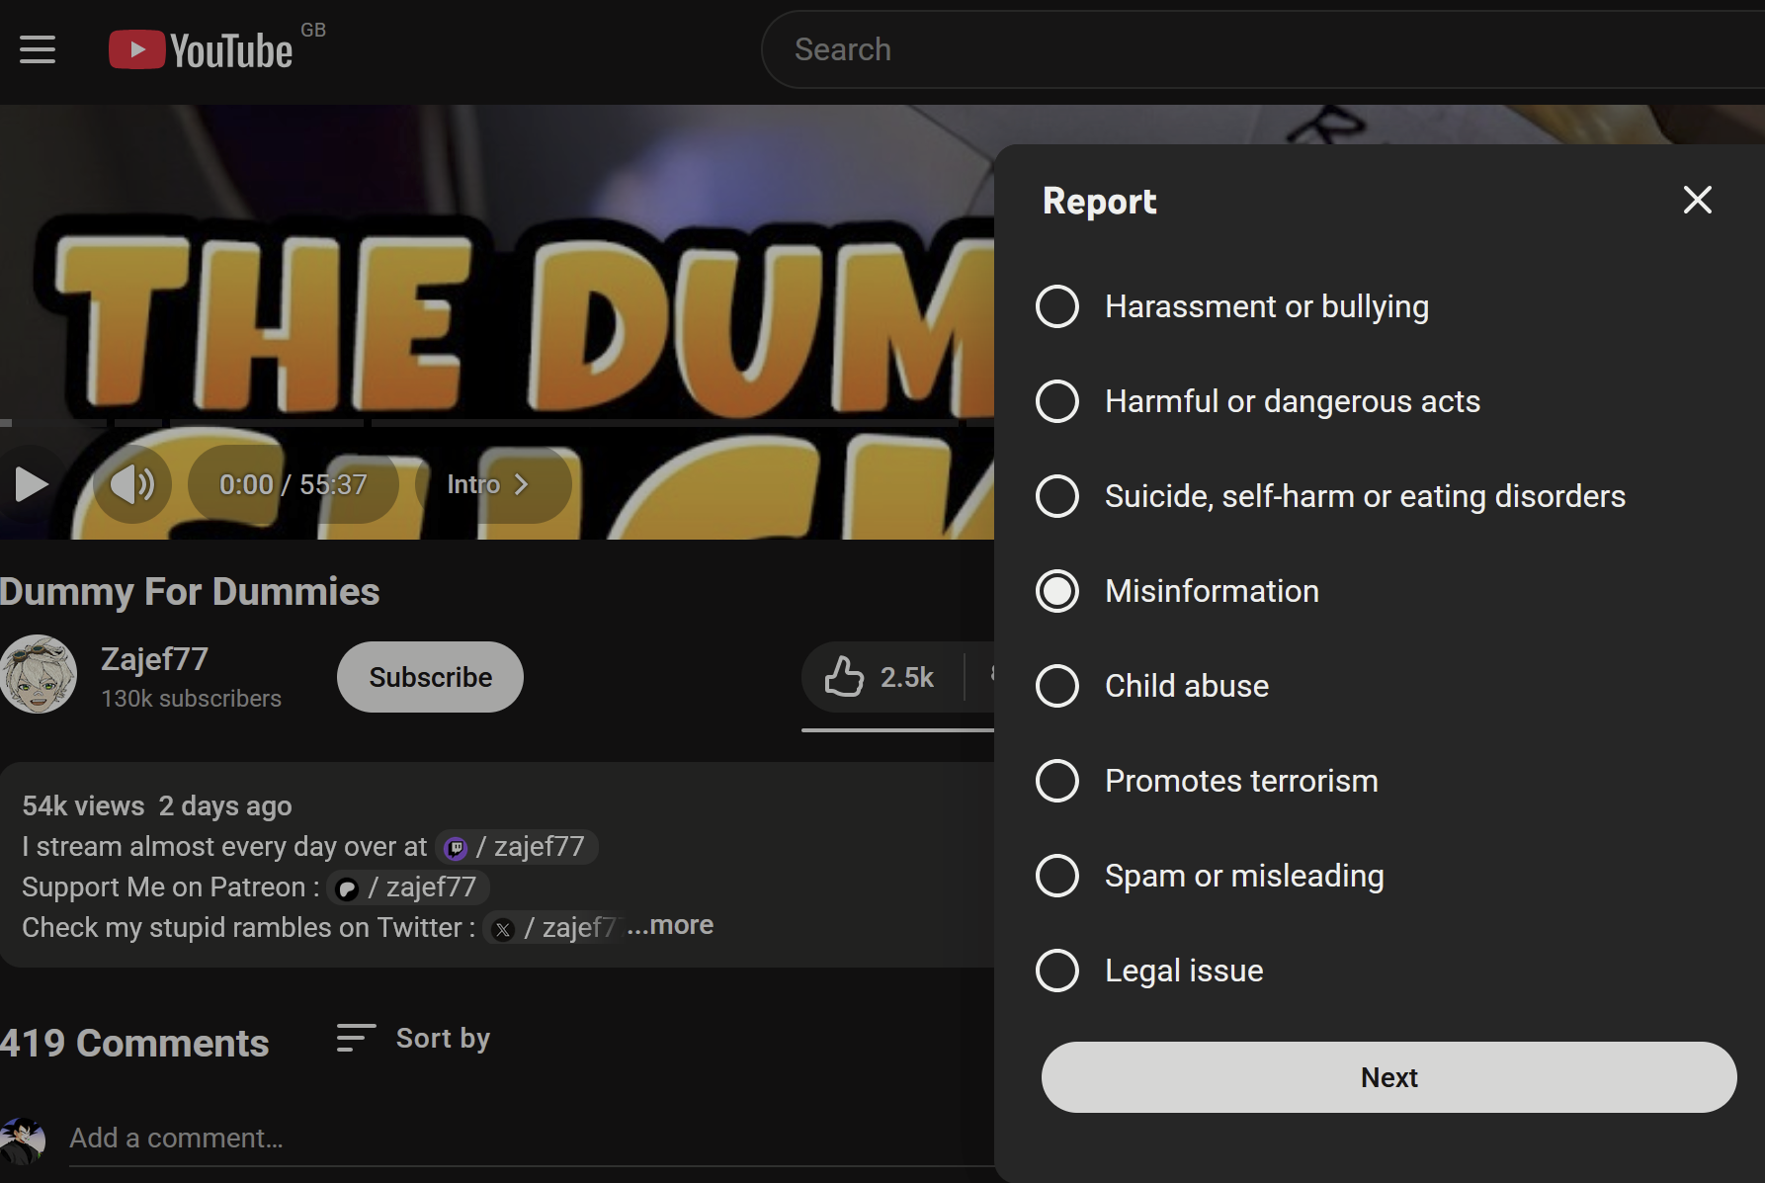Close the Report dialog
The width and height of the screenshot is (1765, 1183).
click(x=1697, y=200)
